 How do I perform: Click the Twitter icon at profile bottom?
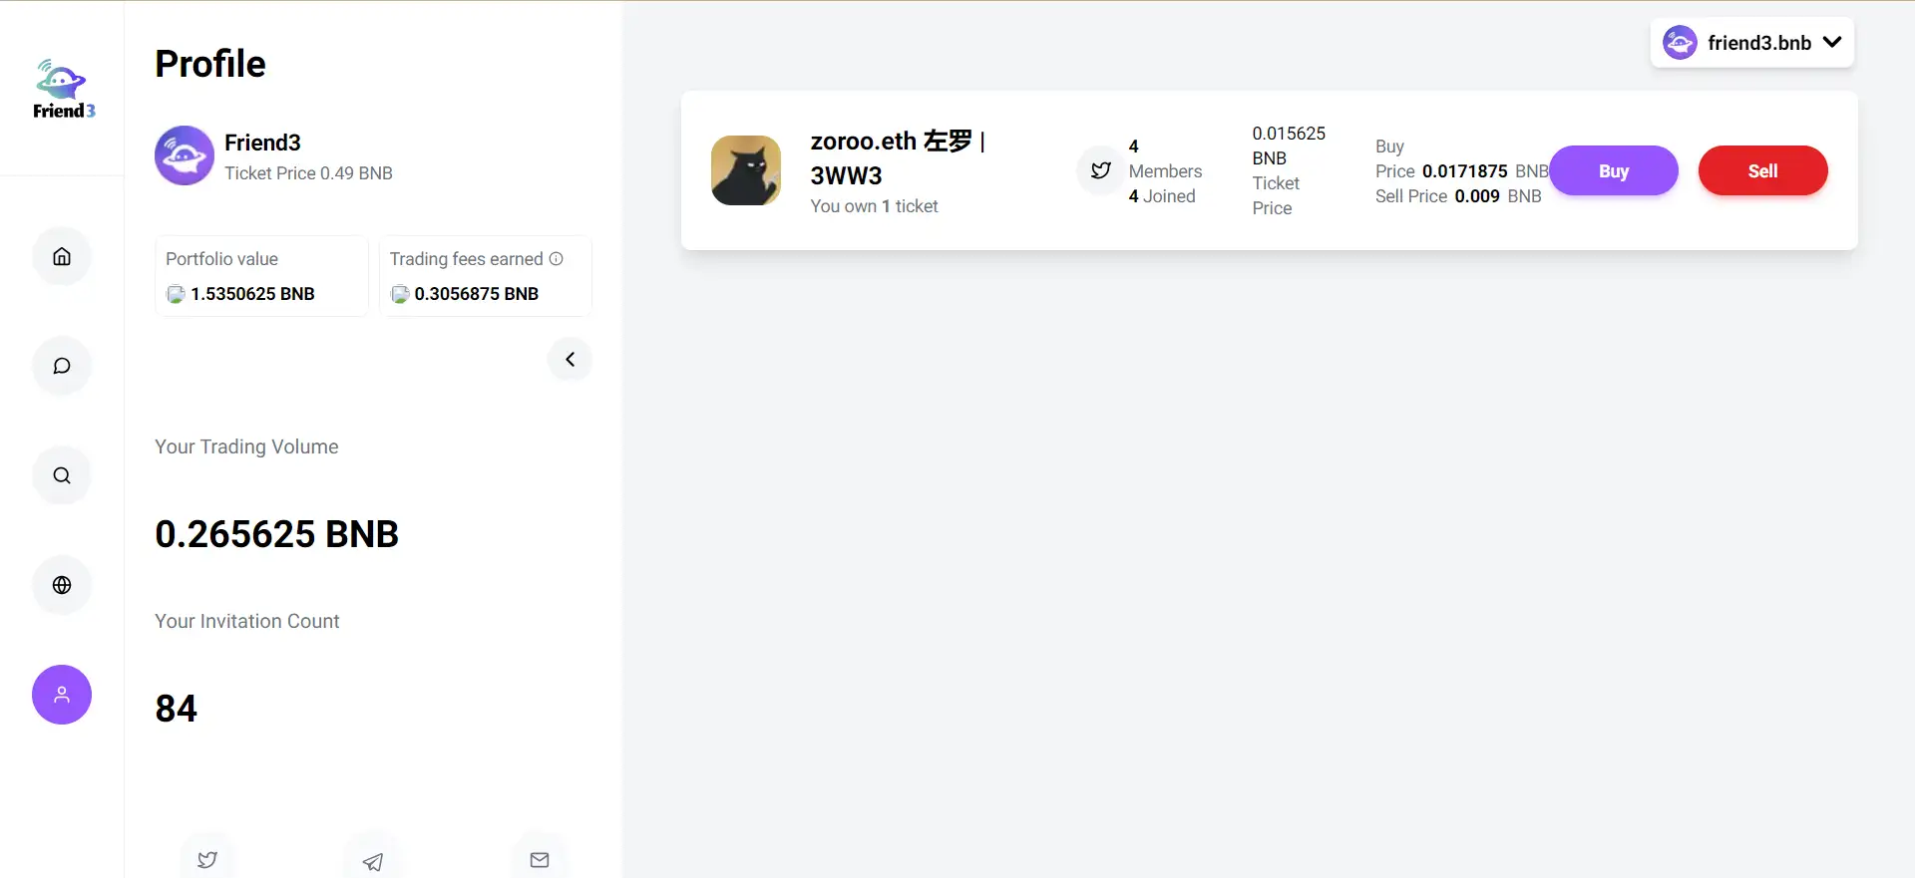207,859
